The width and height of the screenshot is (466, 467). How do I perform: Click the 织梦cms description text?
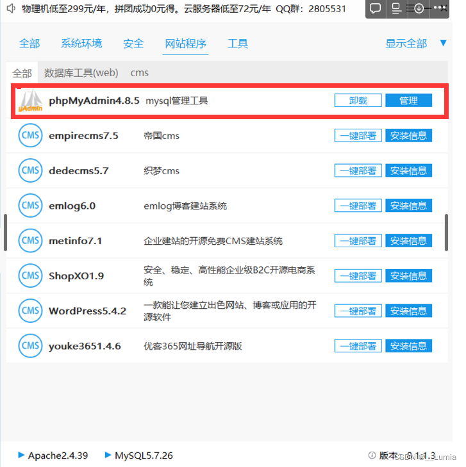pos(162,170)
